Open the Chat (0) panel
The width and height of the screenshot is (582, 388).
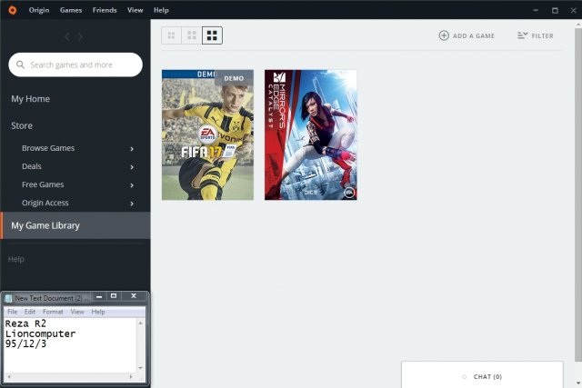(482, 376)
